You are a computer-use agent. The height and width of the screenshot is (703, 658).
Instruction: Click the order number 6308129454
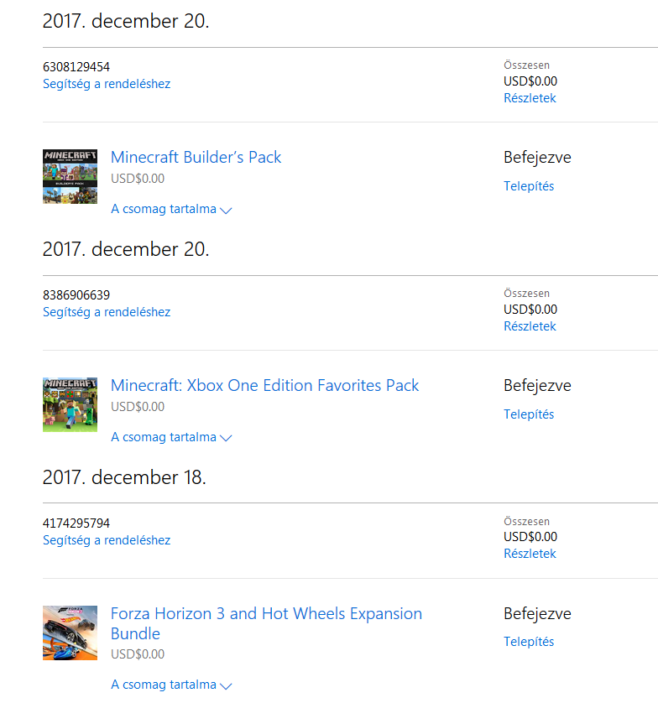coord(76,67)
